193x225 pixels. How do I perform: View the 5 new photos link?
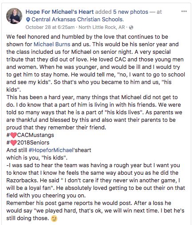(x=130, y=12)
